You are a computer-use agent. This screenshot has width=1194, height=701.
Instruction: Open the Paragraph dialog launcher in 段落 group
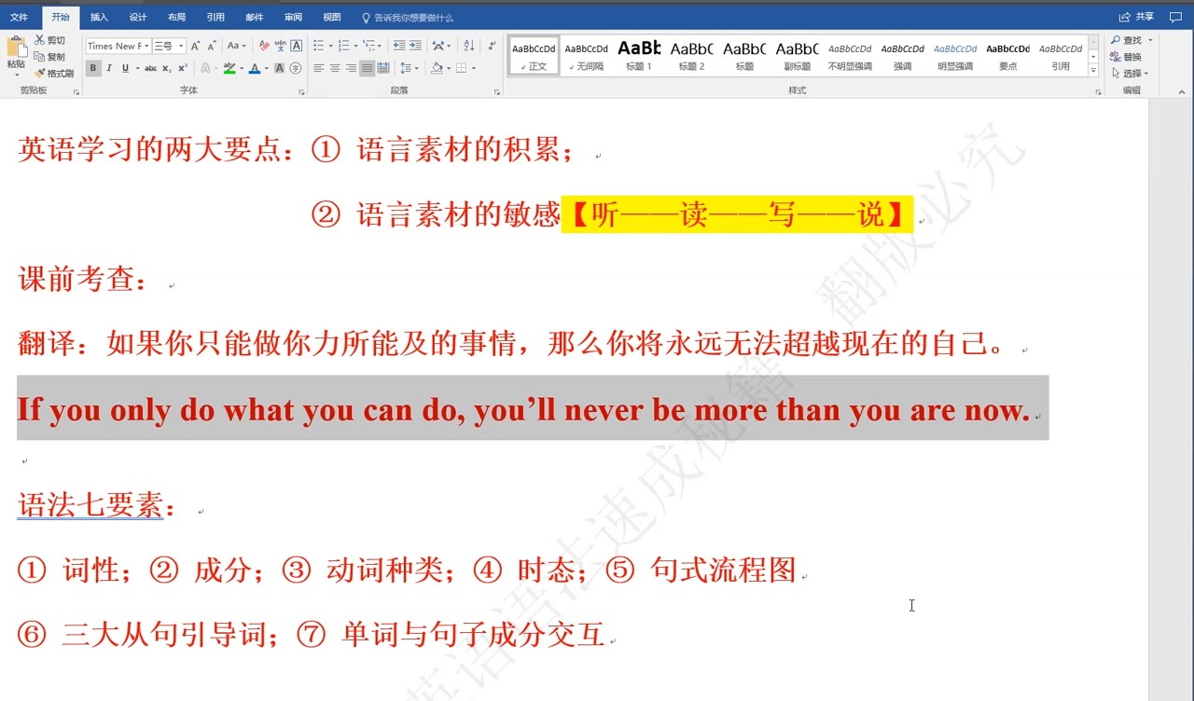click(497, 92)
